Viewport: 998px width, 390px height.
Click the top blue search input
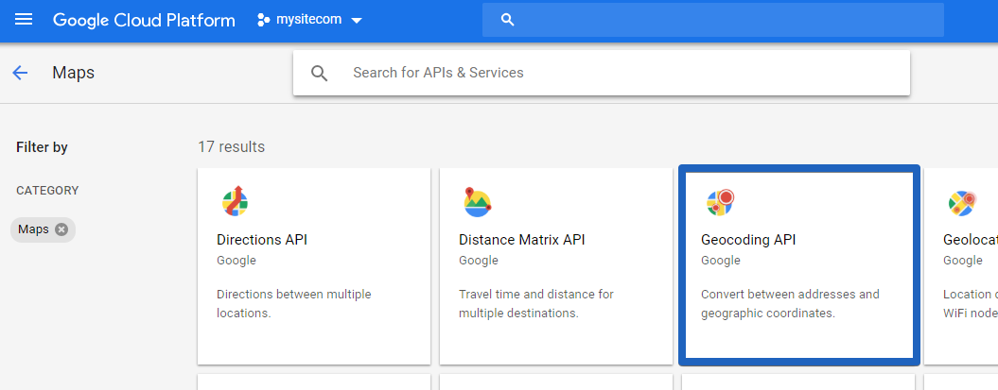coord(713,20)
